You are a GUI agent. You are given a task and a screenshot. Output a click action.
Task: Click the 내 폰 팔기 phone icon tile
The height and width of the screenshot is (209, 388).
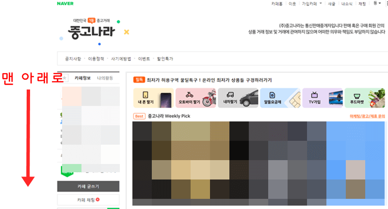153,98
